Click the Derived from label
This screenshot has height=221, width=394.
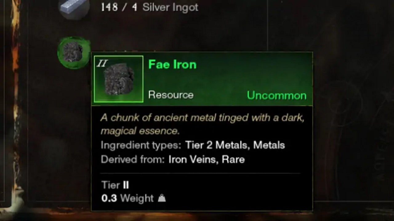click(133, 160)
